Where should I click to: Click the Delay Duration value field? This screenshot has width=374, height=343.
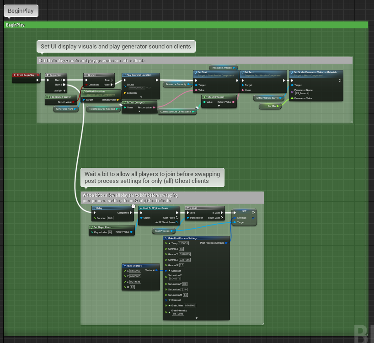click(110, 218)
